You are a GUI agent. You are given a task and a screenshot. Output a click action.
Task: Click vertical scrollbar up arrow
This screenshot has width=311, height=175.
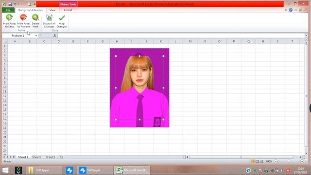click(306, 43)
